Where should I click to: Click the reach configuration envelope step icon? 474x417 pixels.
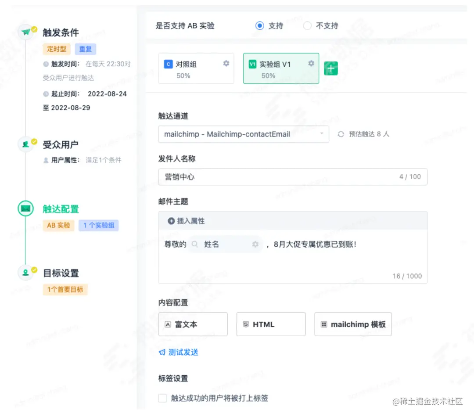click(26, 208)
